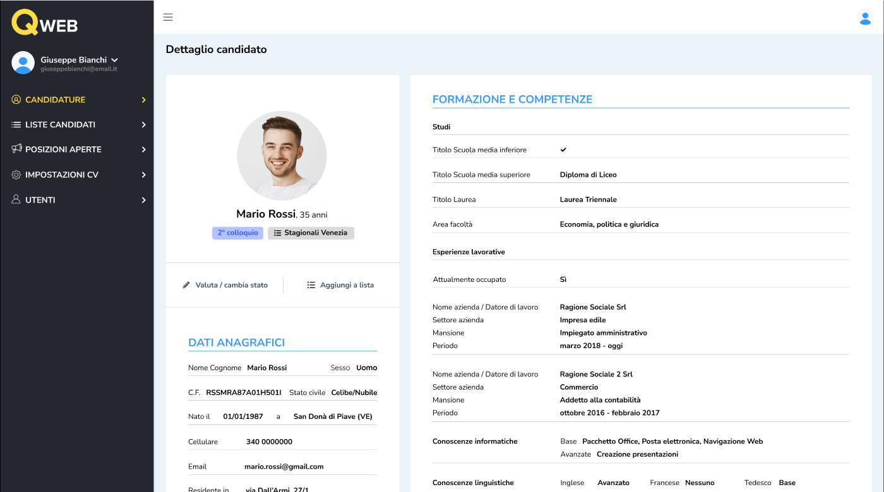Click the Liste Candidati list icon
This screenshot has width=884, height=492.
(15, 124)
